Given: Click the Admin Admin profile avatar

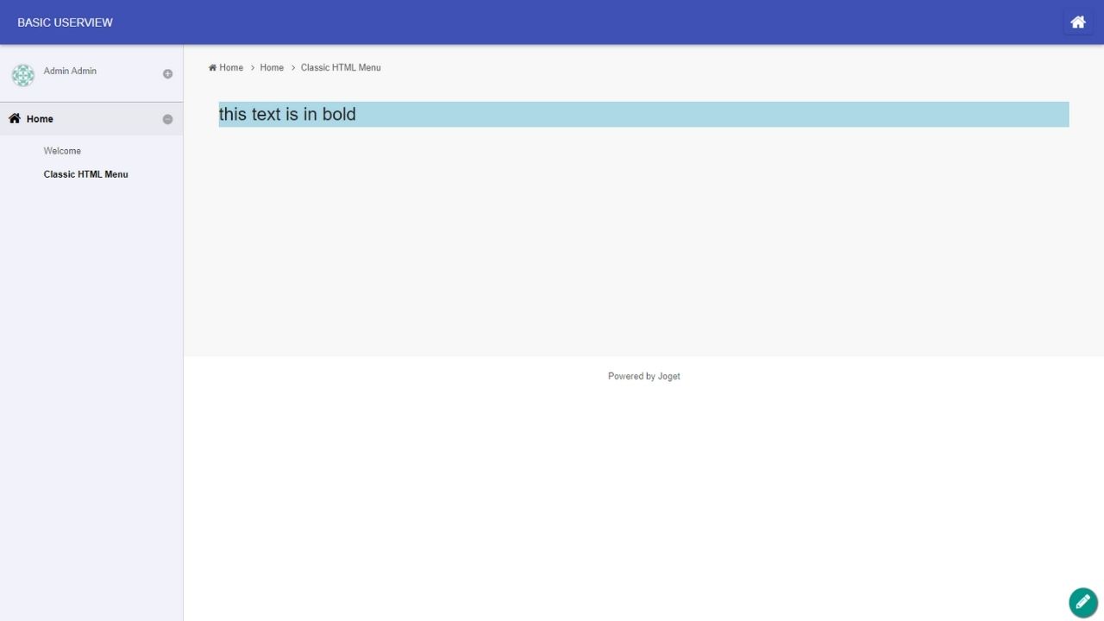Looking at the screenshot, I should pos(23,75).
